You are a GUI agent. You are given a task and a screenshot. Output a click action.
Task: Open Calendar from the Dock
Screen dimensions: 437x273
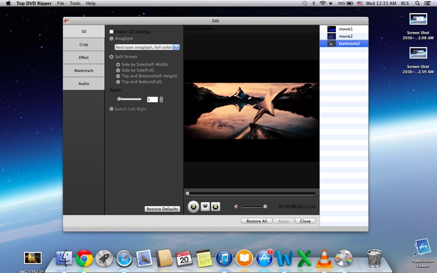[x=184, y=258]
